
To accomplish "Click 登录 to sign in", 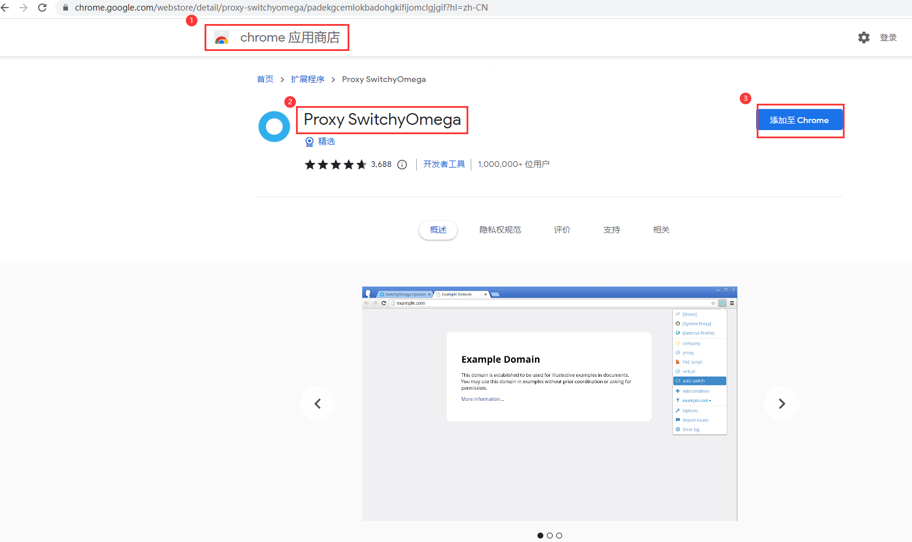I will (x=888, y=38).
